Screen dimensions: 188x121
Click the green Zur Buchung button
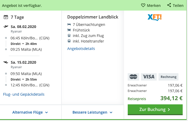155,110
